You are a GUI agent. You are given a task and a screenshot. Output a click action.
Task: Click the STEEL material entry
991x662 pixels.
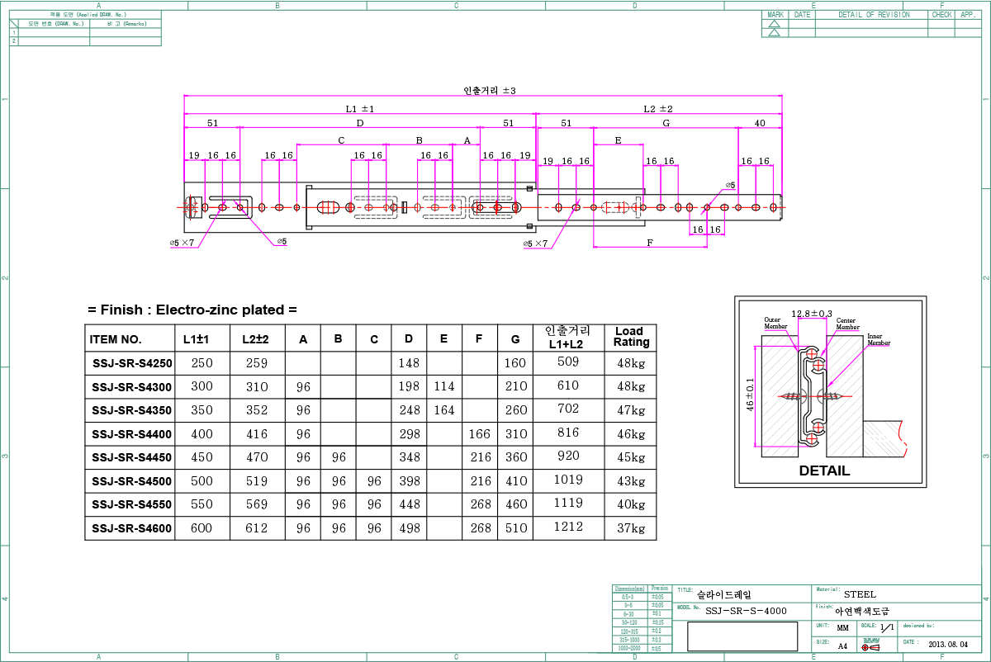[x=860, y=593]
